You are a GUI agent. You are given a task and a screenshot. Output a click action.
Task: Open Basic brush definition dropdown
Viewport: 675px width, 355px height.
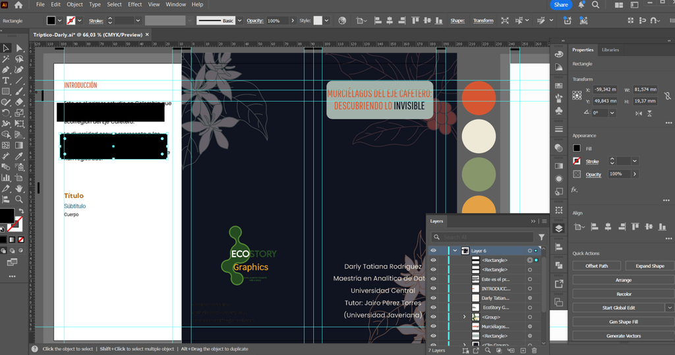pos(240,20)
